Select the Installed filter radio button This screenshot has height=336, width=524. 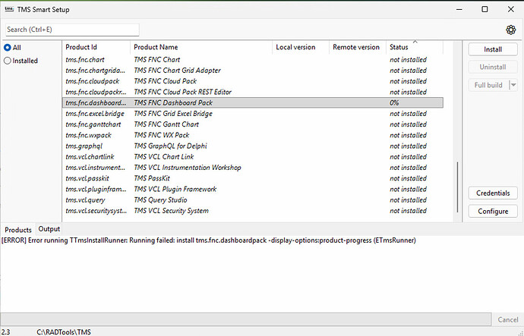pyautogui.click(x=8, y=61)
